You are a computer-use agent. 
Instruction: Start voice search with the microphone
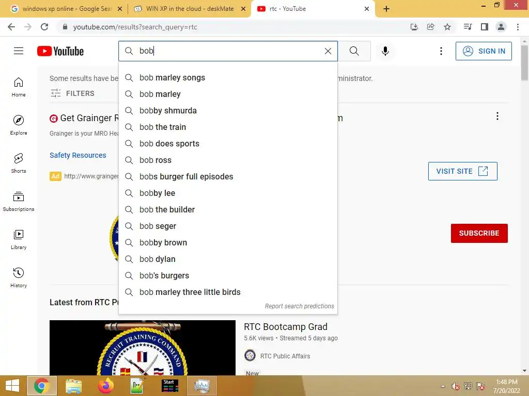[x=385, y=51]
